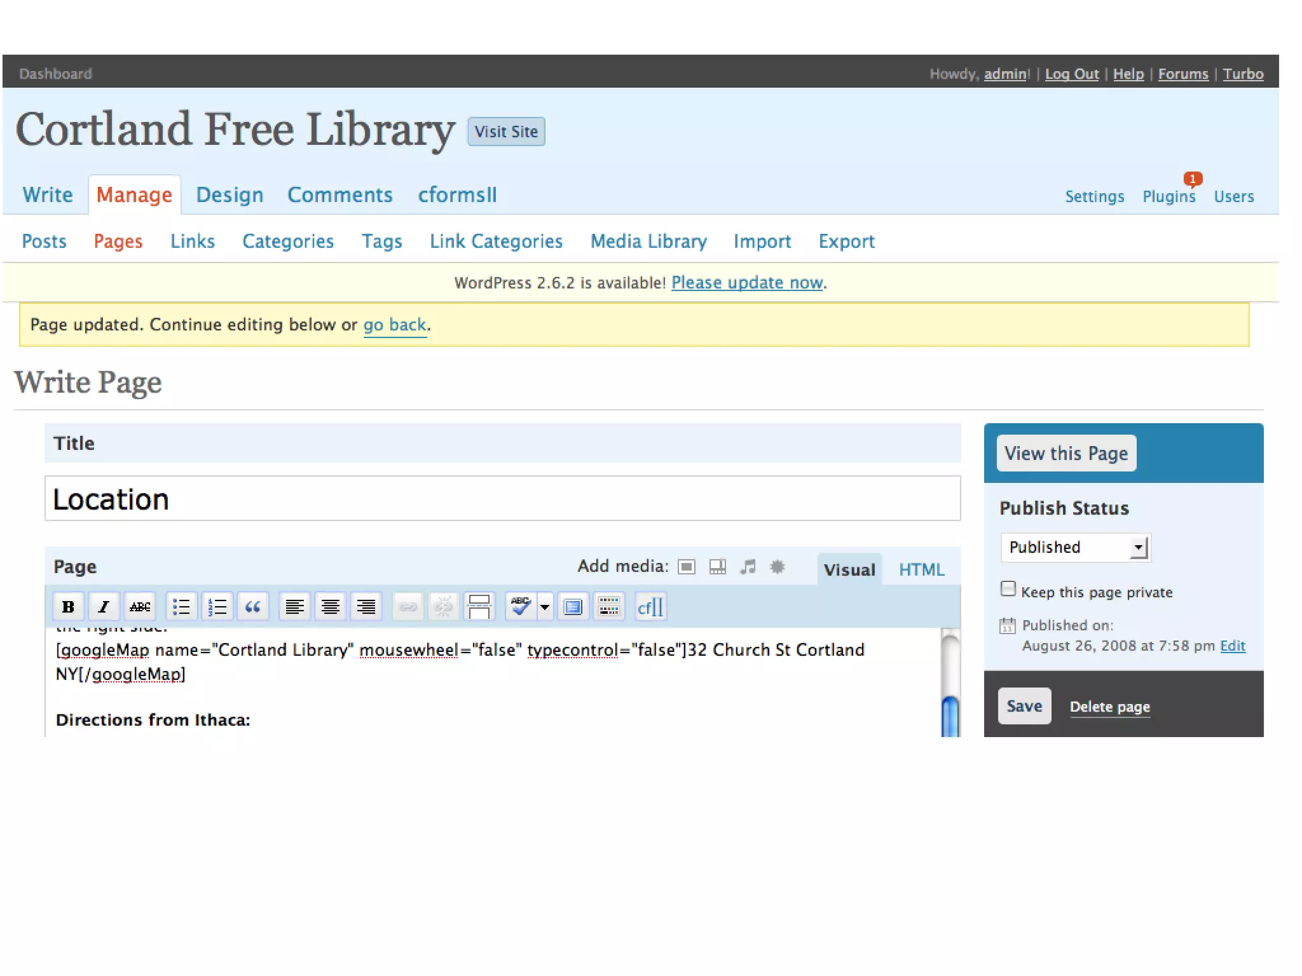This screenshot has height=976, width=1302.
Task: Open the Users menu
Action: [x=1234, y=196]
